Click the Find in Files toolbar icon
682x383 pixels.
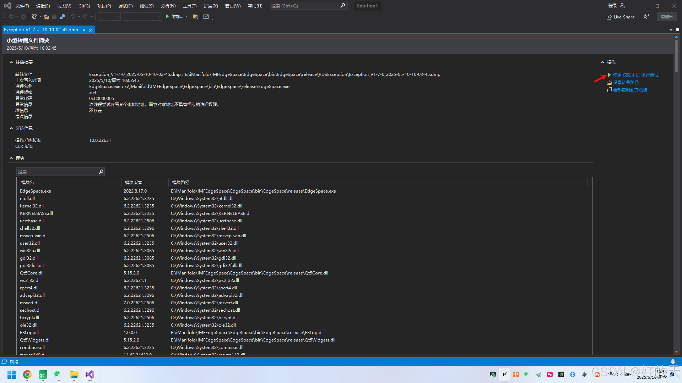click(x=195, y=17)
